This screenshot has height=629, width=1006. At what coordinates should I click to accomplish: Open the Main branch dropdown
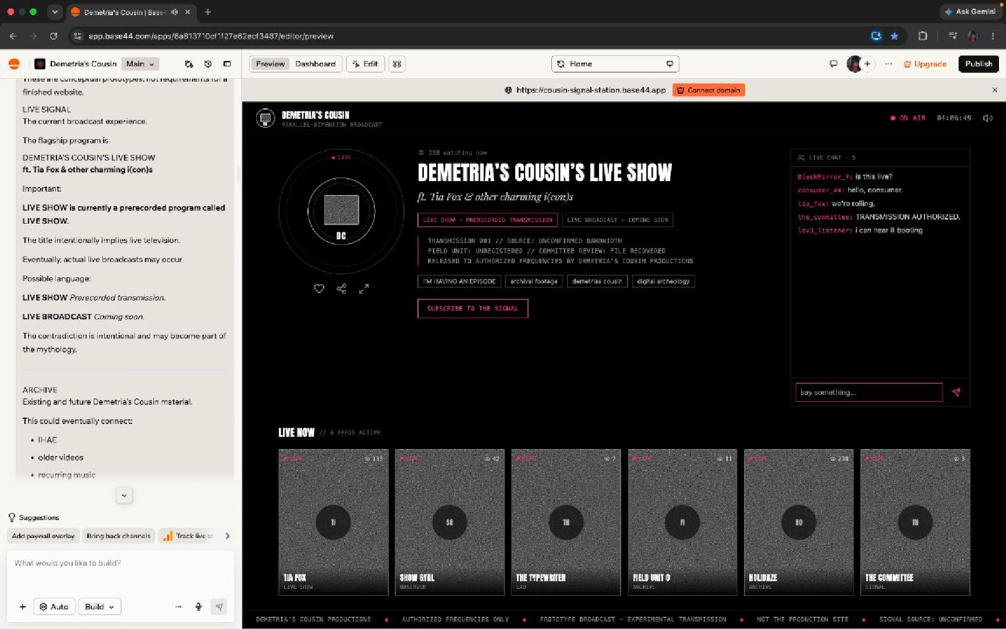(140, 64)
